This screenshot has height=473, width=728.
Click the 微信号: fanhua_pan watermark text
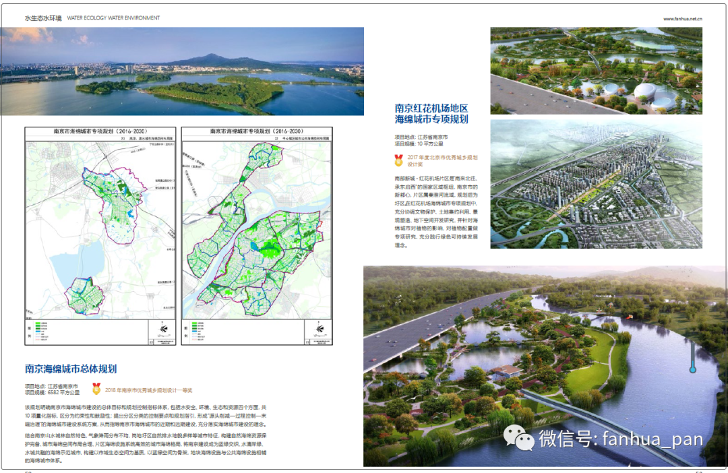pos(620,439)
